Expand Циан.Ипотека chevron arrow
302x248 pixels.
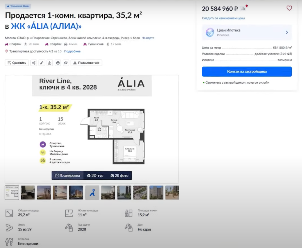(287, 32)
